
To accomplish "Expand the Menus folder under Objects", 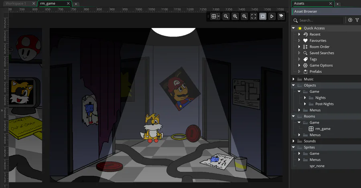I will [x=299, y=110].
